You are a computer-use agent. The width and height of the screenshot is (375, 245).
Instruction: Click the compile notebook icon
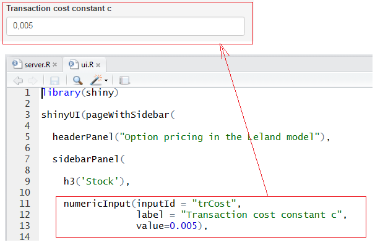pyautogui.click(x=124, y=80)
